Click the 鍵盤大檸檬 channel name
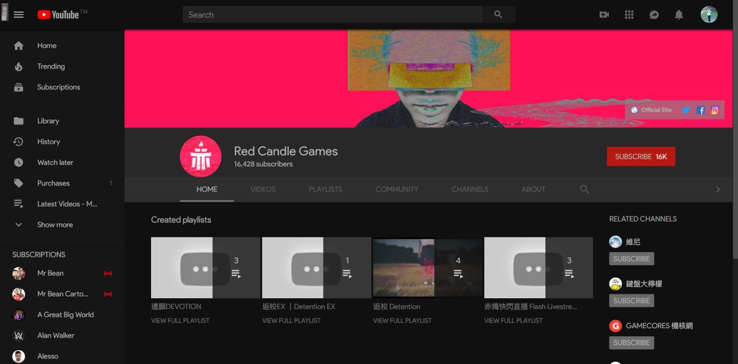738x364 pixels. (644, 284)
